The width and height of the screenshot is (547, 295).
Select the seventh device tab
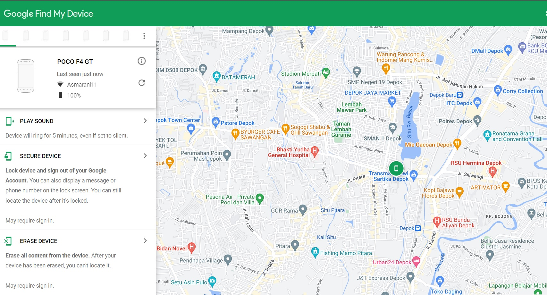tap(126, 36)
